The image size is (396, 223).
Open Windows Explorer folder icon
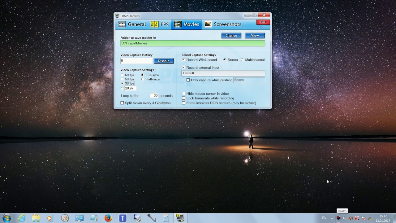click(x=36, y=218)
